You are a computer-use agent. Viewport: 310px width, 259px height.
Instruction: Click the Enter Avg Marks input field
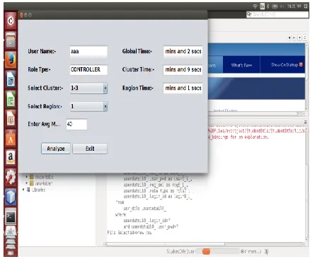click(x=76, y=124)
